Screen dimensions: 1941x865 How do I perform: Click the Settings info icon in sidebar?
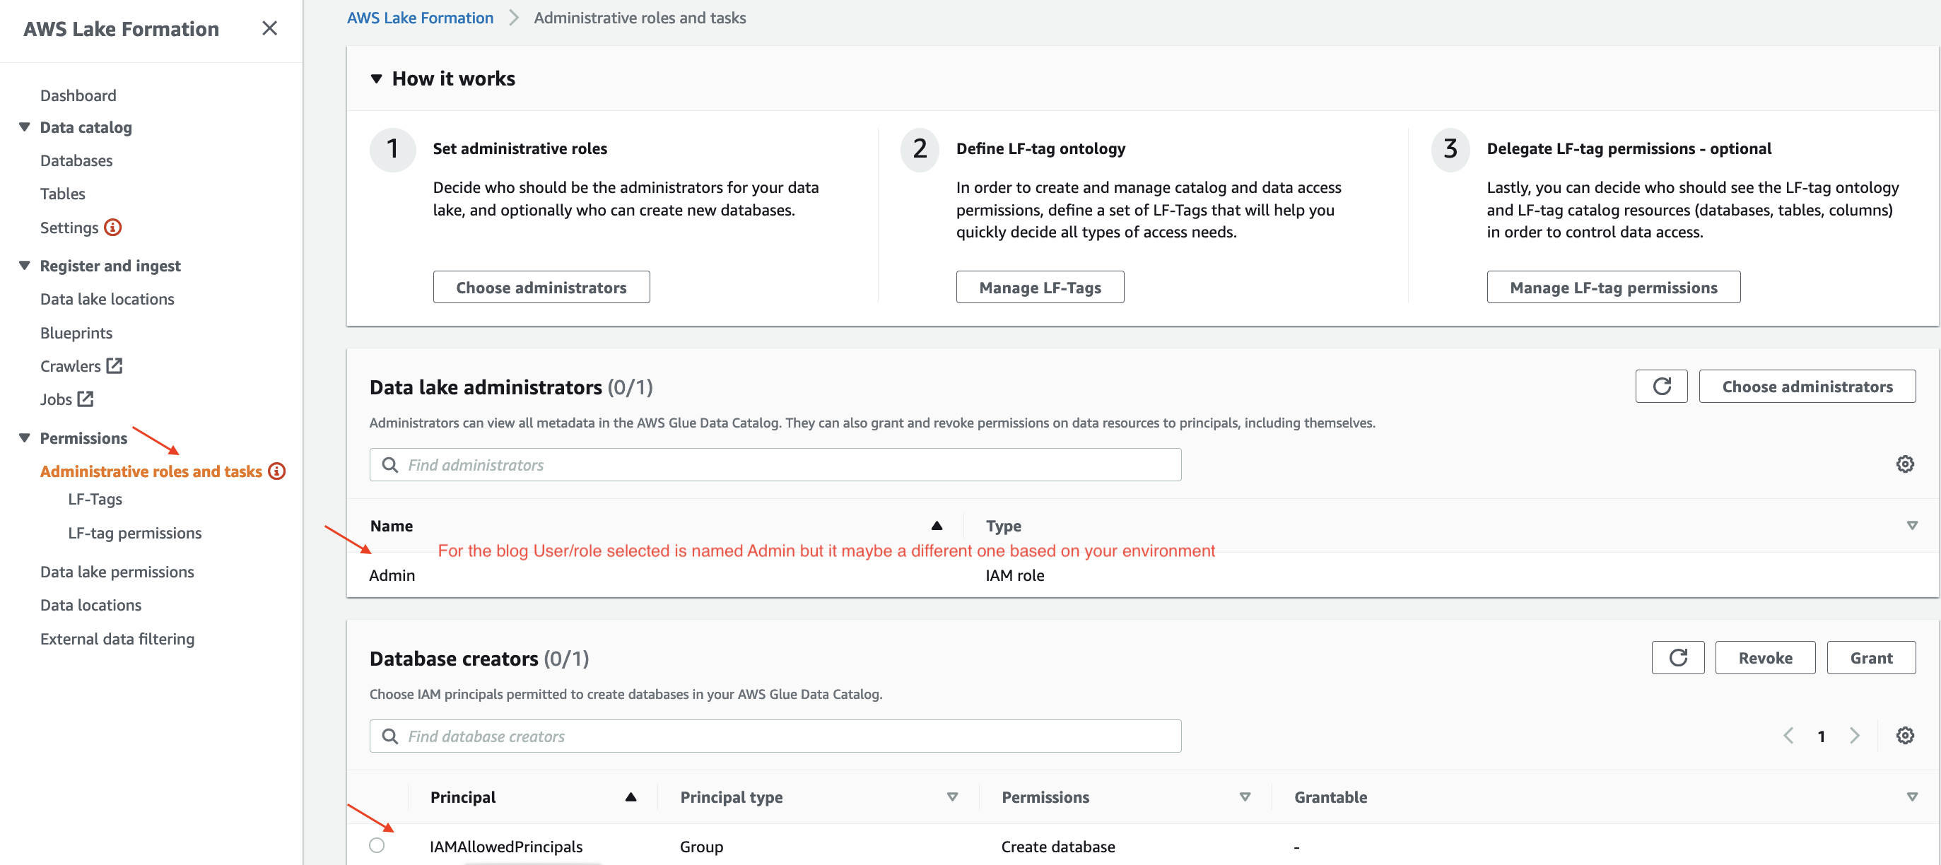pos(113,227)
